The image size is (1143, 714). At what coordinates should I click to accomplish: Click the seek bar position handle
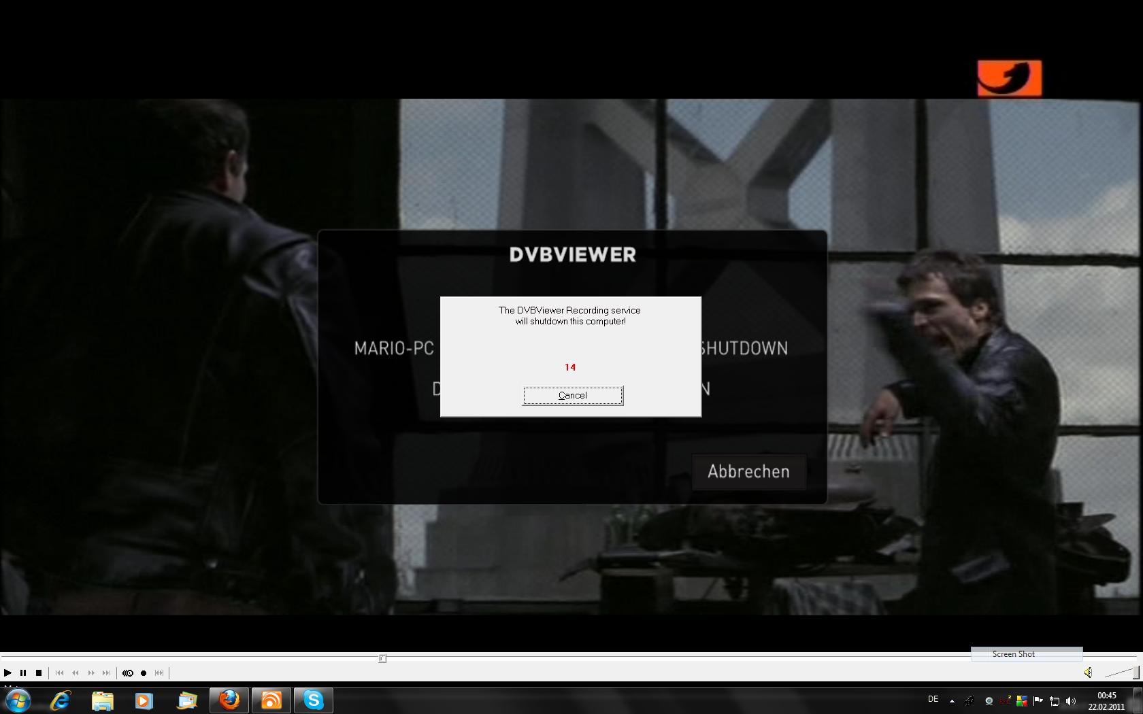point(382,658)
